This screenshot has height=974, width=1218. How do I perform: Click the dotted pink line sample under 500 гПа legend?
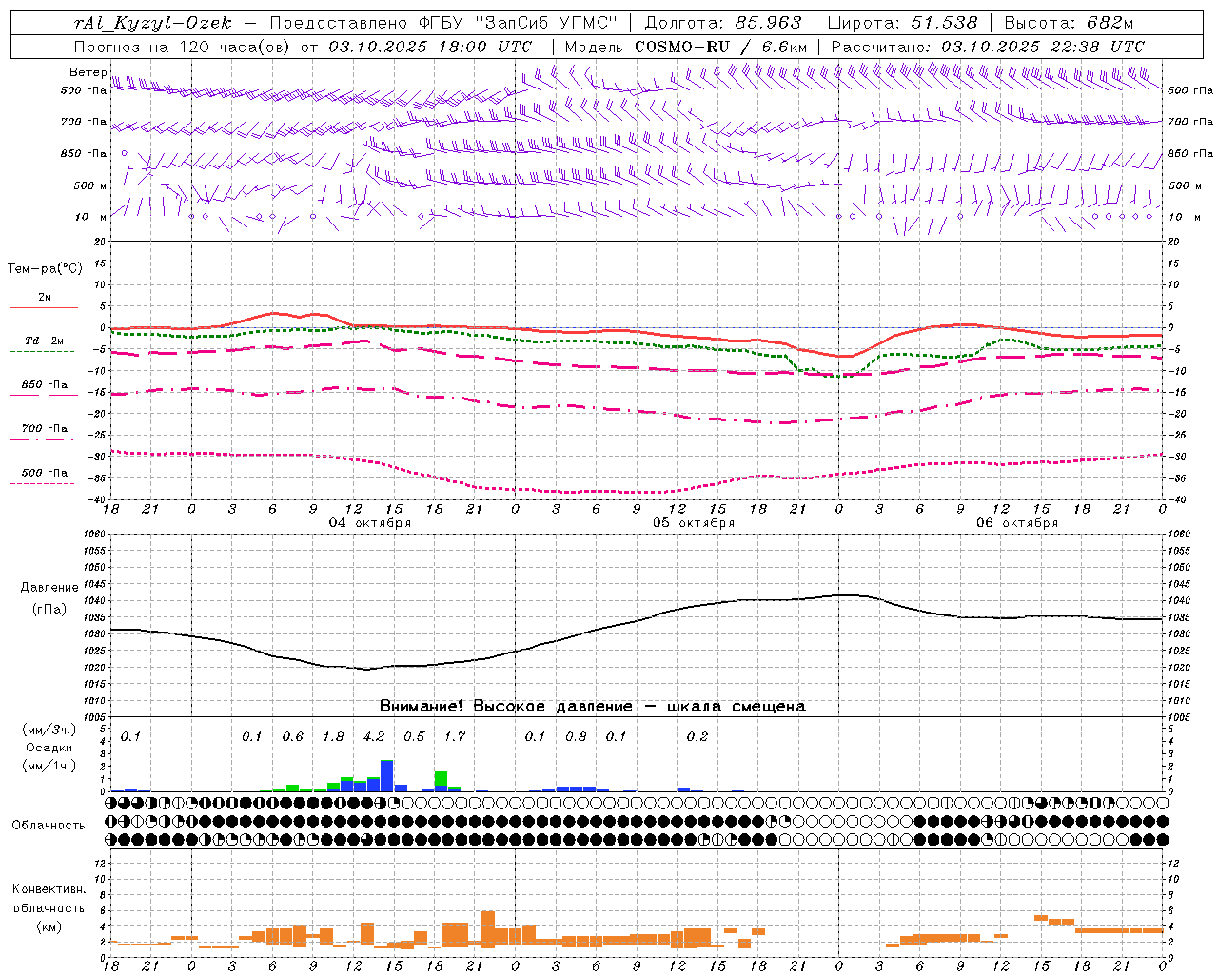click(43, 483)
